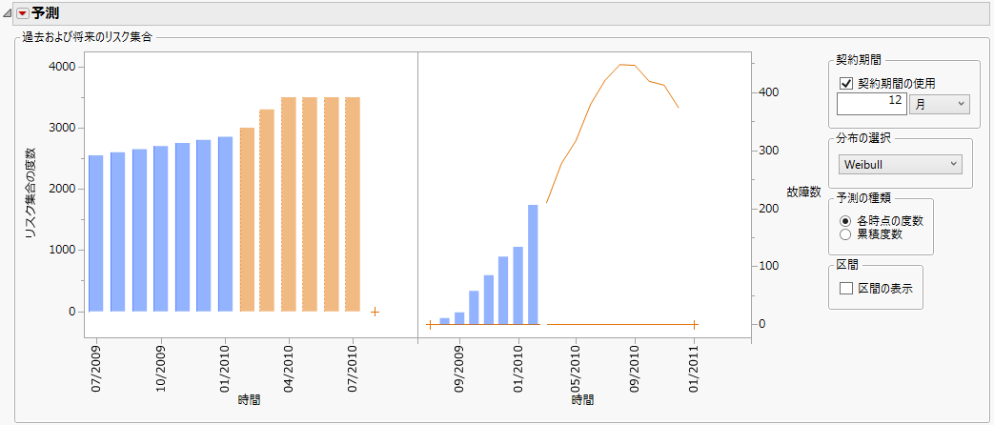Image resolution: width=994 pixels, height=425 pixels.
Task: Click the 時間 label under the failure chart
Action: coord(582,399)
